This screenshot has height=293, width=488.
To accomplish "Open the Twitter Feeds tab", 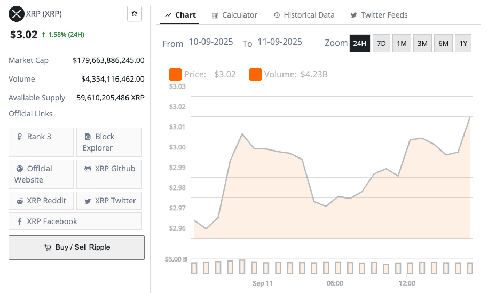I will pos(379,15).
